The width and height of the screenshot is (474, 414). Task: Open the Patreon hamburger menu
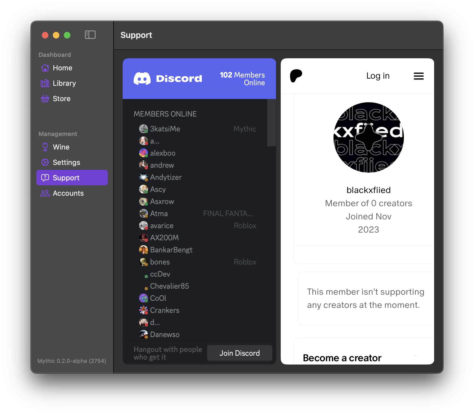(x=419, y=76)
